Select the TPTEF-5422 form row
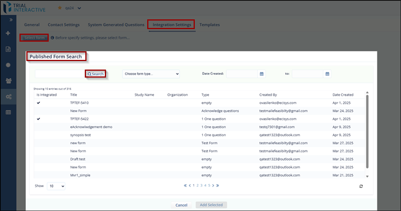This screenshot has width=401, height=211. click(199, 119)
